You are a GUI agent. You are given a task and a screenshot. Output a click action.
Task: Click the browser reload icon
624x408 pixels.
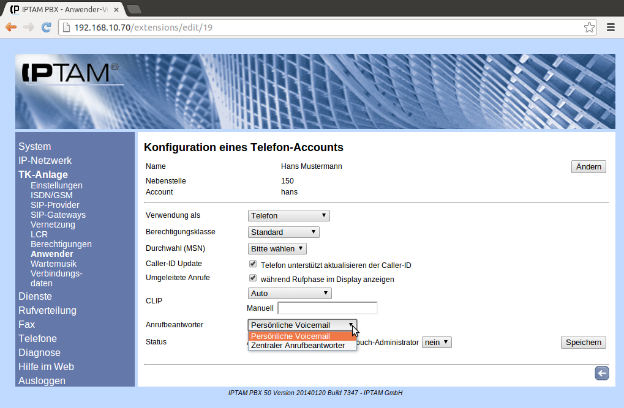(x=46, y=28)
